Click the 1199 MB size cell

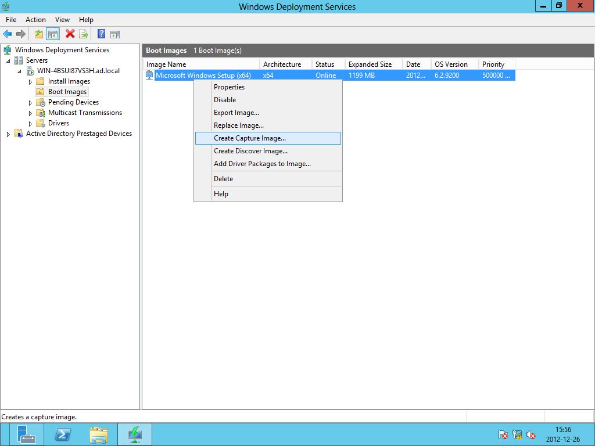(x=361, y=75)
